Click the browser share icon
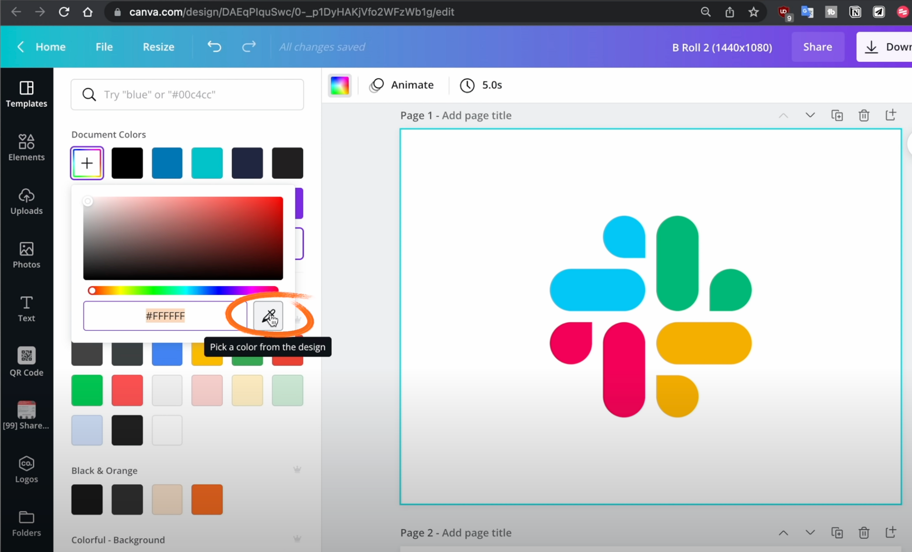912x552 pixels. [730, 12]
